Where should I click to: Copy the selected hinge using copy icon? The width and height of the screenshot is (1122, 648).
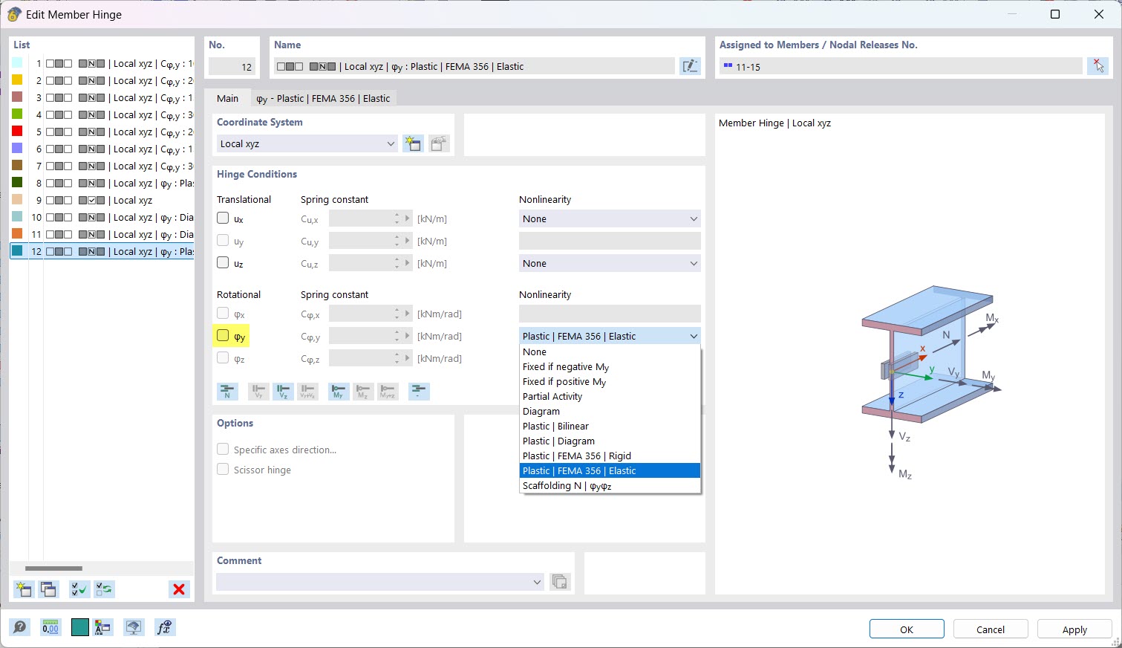coord(48,589)
